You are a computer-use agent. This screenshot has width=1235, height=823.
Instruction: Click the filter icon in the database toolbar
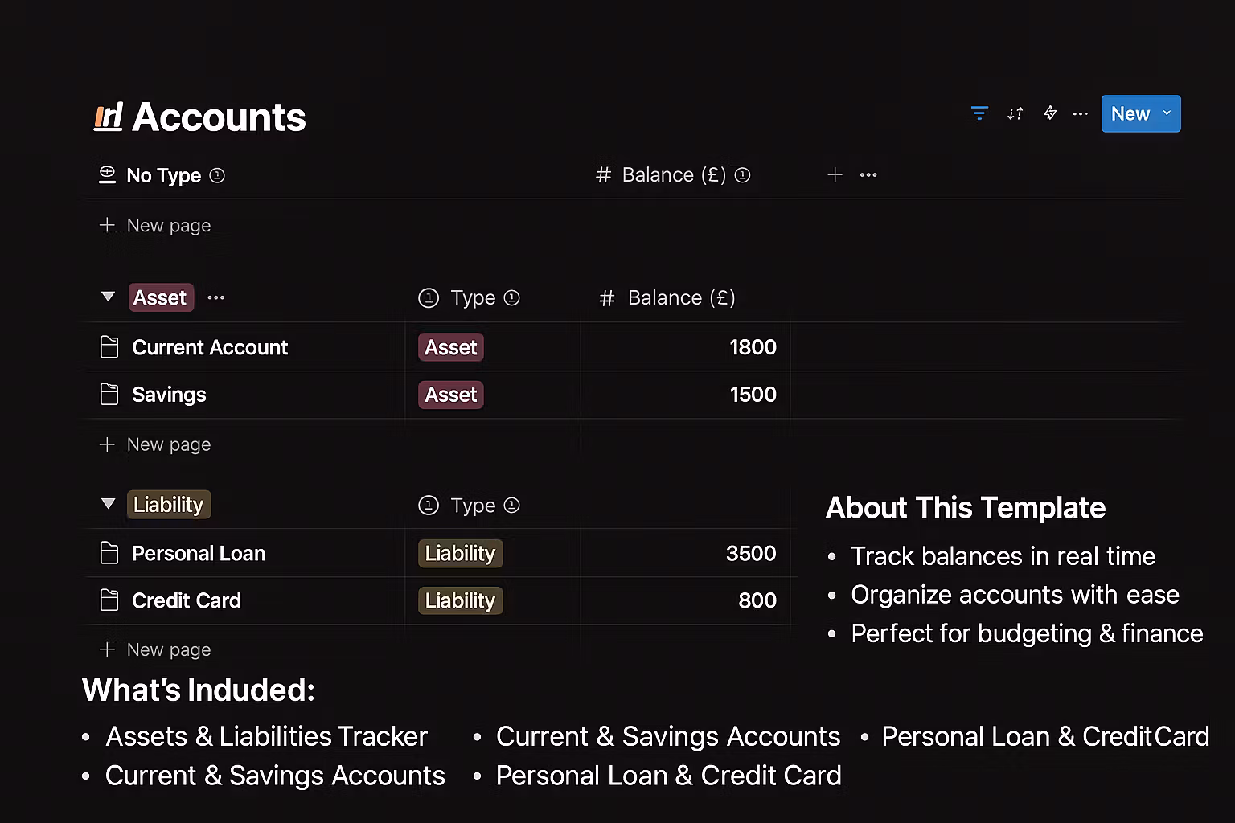tap(979, 113)
